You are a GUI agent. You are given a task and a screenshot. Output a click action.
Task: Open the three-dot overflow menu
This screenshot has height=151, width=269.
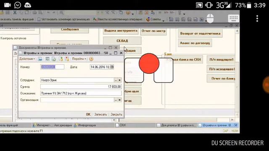(x=257, y=18)
